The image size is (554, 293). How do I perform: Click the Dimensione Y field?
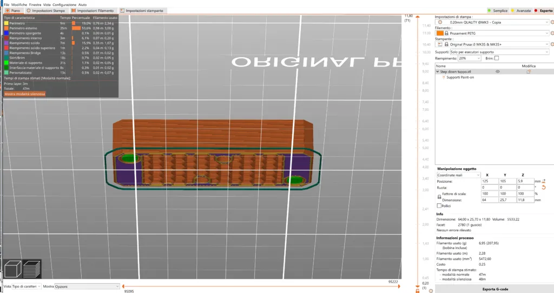click(x=507, y=200)
